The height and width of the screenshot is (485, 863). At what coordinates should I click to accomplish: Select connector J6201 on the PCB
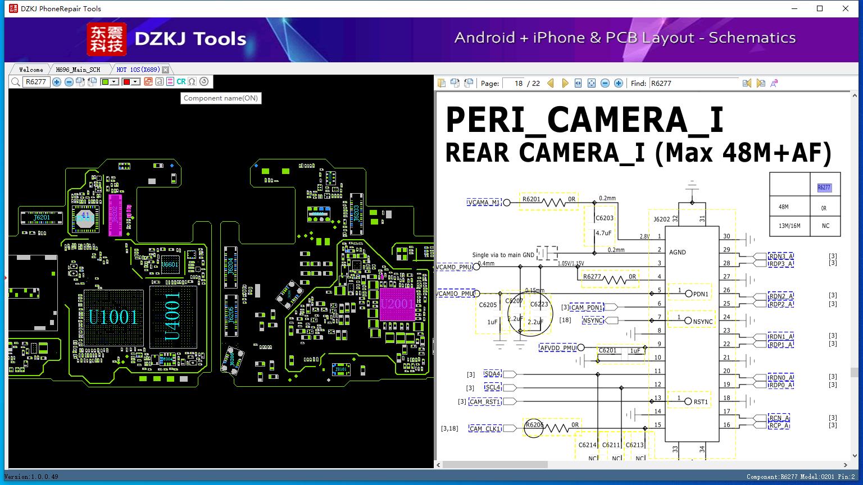pyautogui.click(x=43, y=217)
